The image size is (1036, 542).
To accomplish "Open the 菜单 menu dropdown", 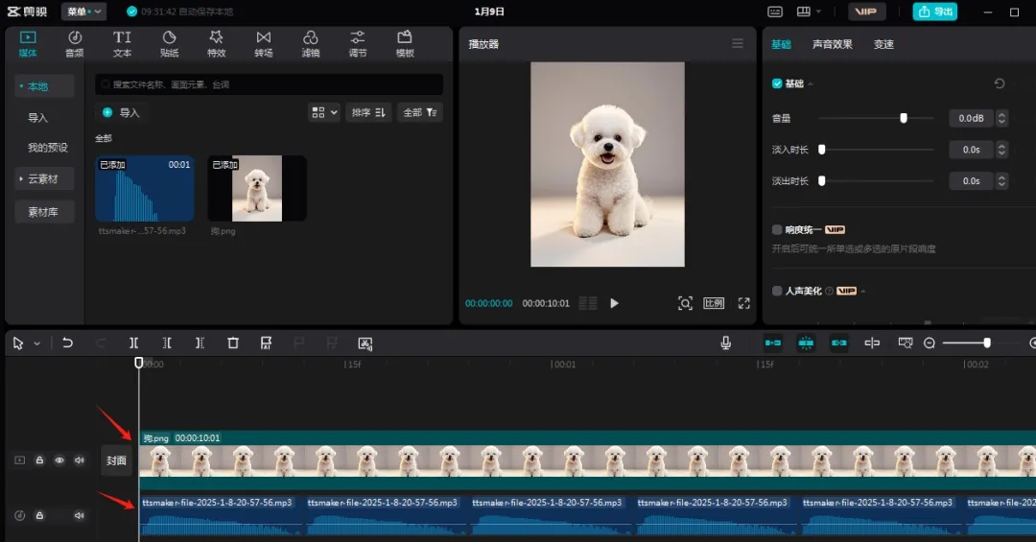I will pos(83,12).
